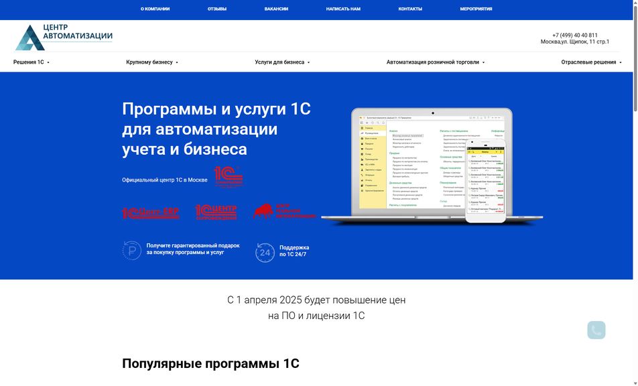
Task: Open Написать нам in the top menu
Action: 343,9
